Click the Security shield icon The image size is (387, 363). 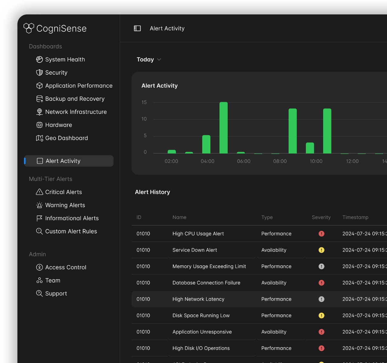[x=39, y=73]
